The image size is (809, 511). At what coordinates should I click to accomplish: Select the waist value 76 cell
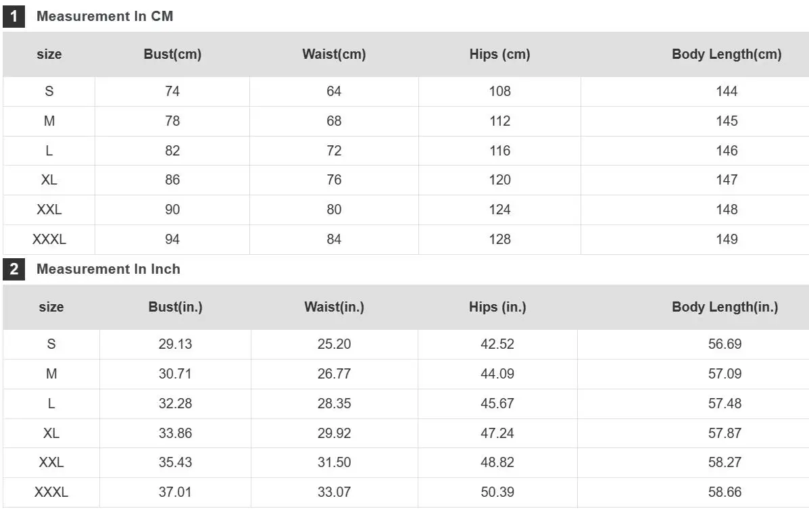pyautogui.click(x=334, y=180)
